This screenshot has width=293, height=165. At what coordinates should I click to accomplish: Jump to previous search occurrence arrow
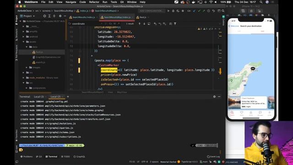click(x=139, y=24)
